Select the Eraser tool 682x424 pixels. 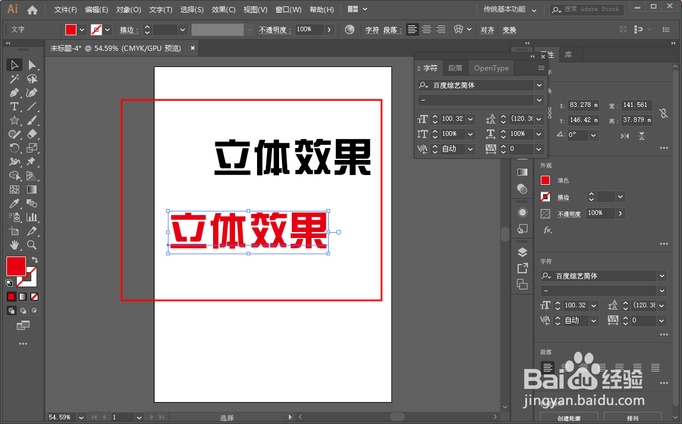coord(32,134)
